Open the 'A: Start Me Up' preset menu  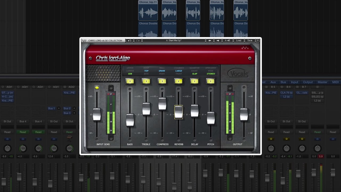point(174,41)
